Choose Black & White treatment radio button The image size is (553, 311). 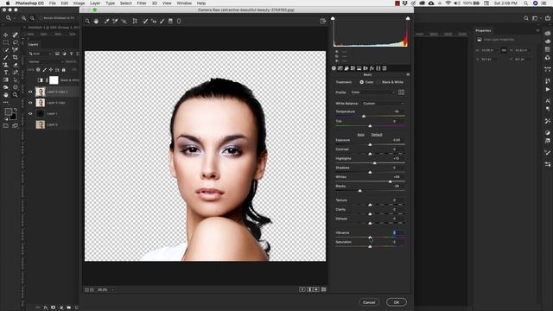[378, 82]
